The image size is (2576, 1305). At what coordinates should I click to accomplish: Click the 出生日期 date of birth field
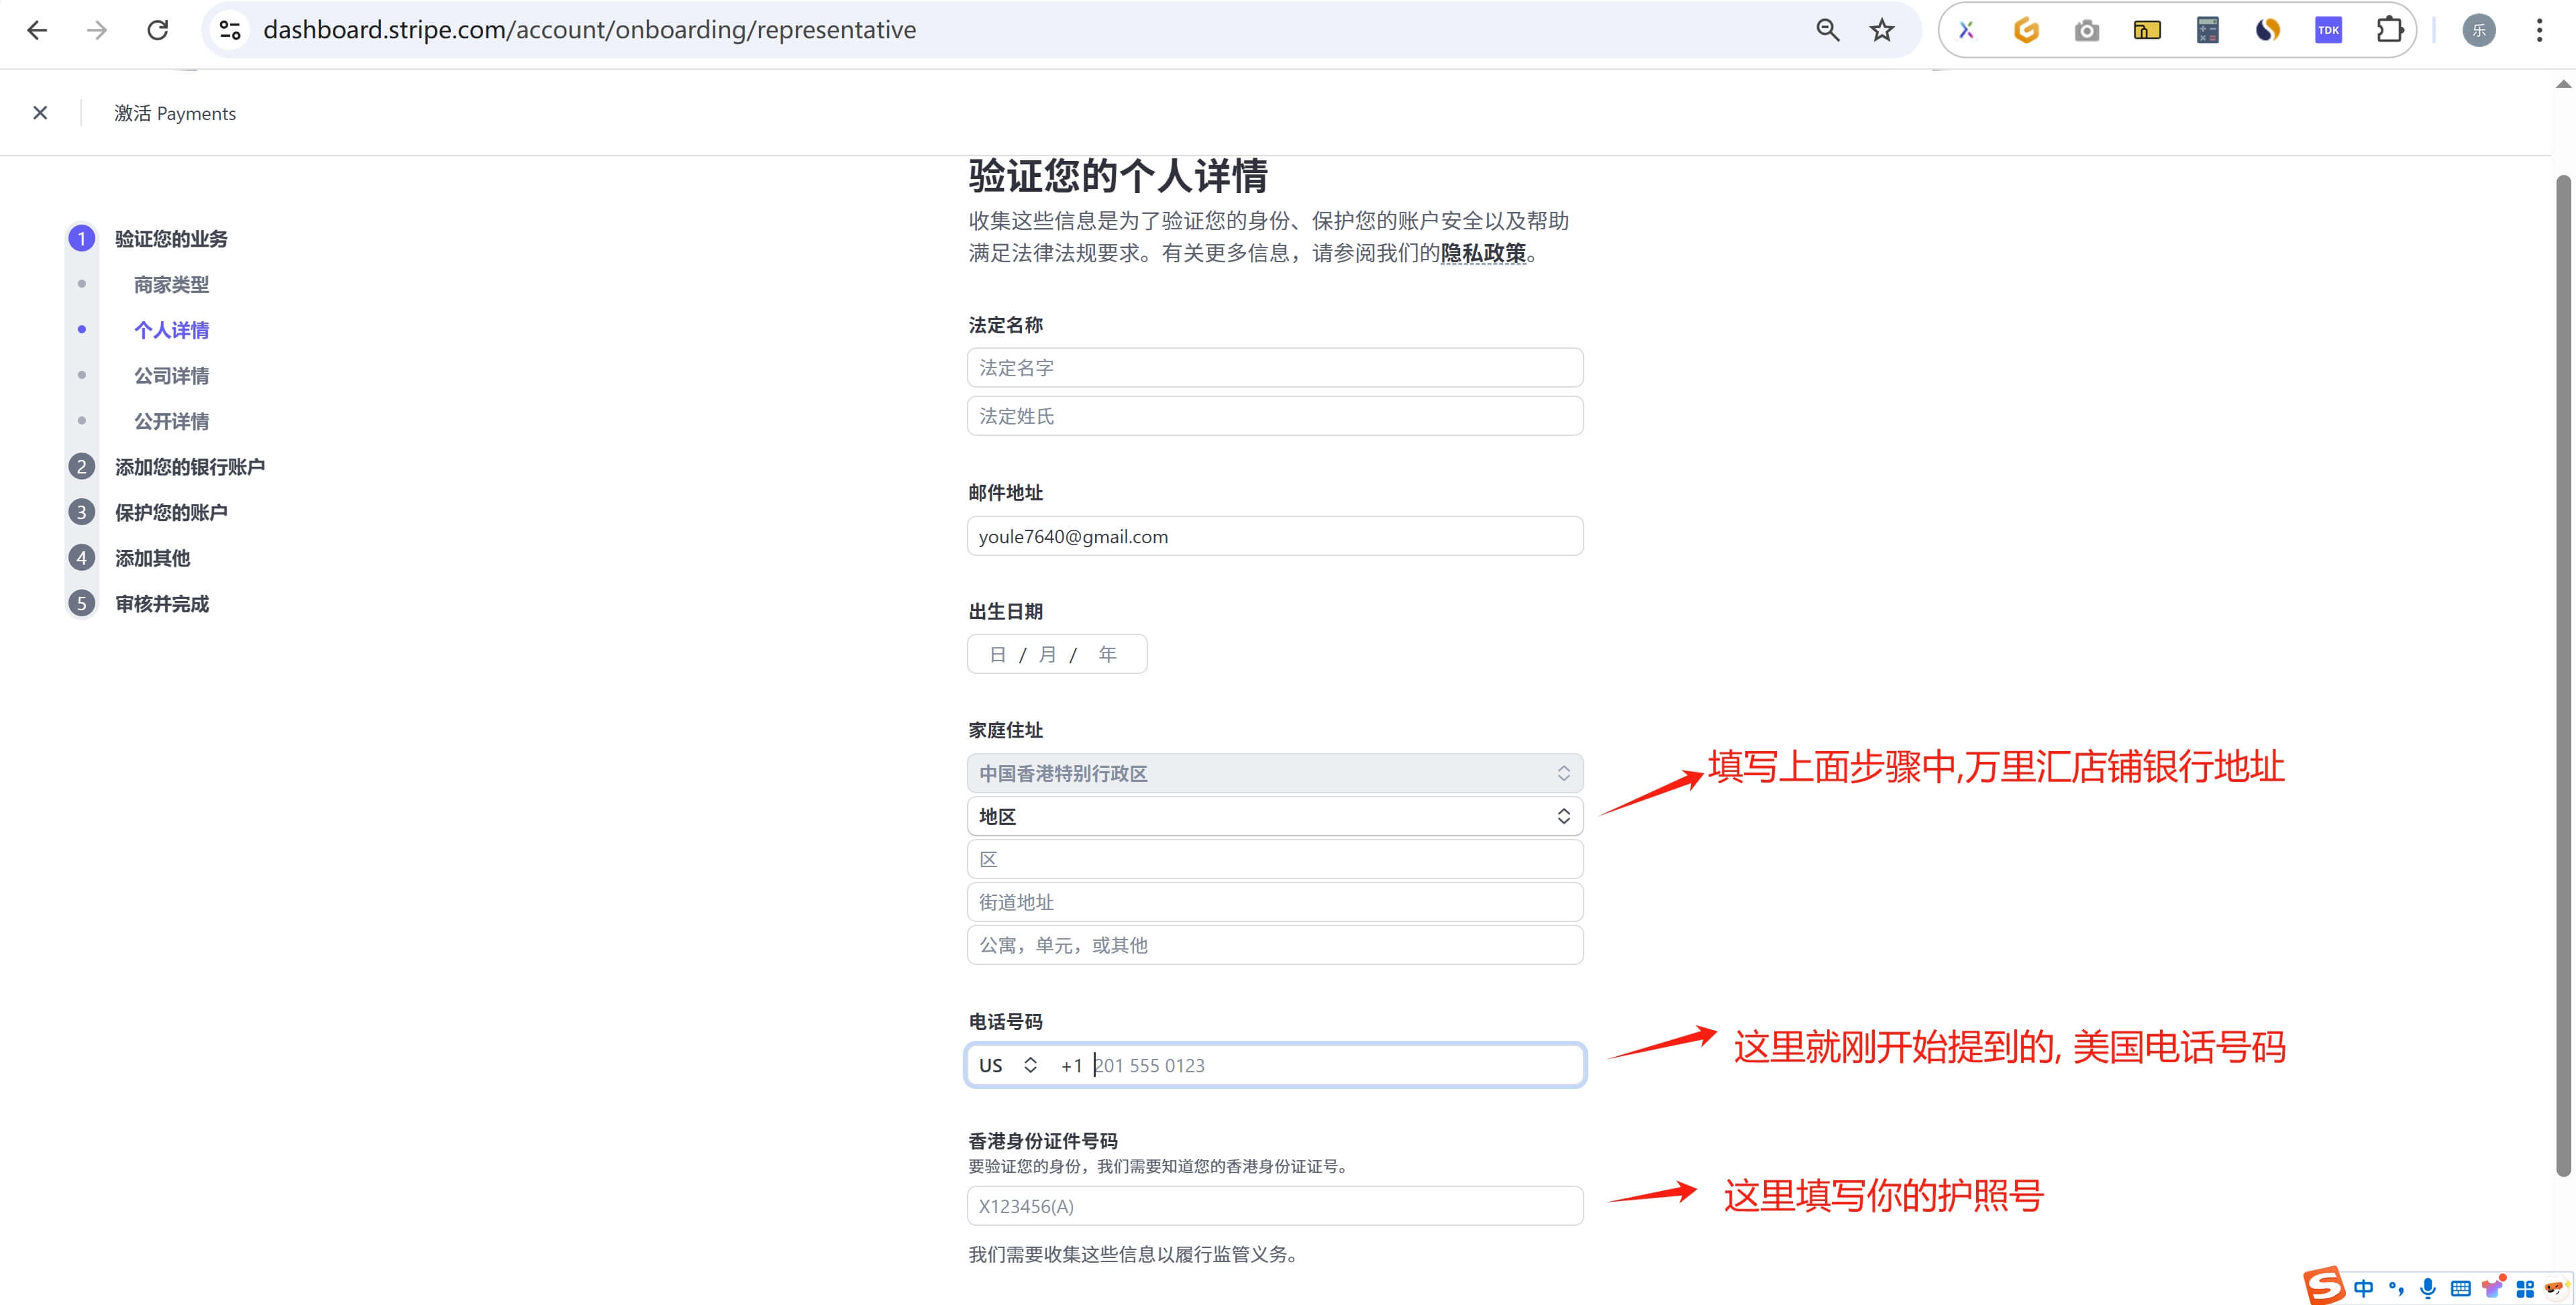coord(1057,655)
